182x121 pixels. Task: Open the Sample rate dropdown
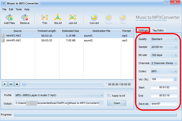click(x=164, y=47)
